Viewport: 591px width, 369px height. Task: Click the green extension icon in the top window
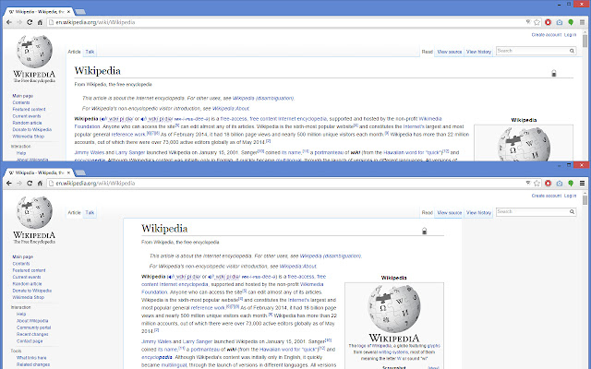coord(571,20)
